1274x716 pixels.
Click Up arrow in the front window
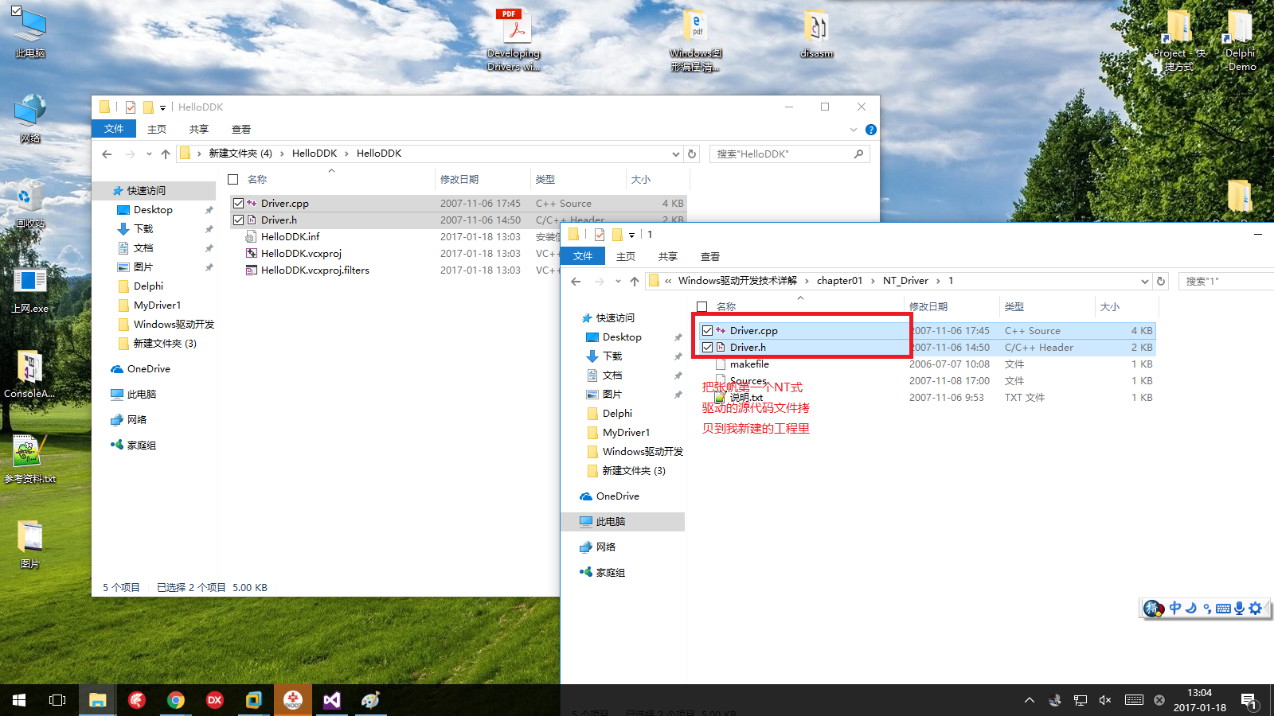[x=634, y=281]
